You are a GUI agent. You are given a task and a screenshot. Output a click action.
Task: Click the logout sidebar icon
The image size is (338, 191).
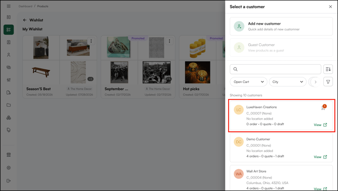[9, 180]
